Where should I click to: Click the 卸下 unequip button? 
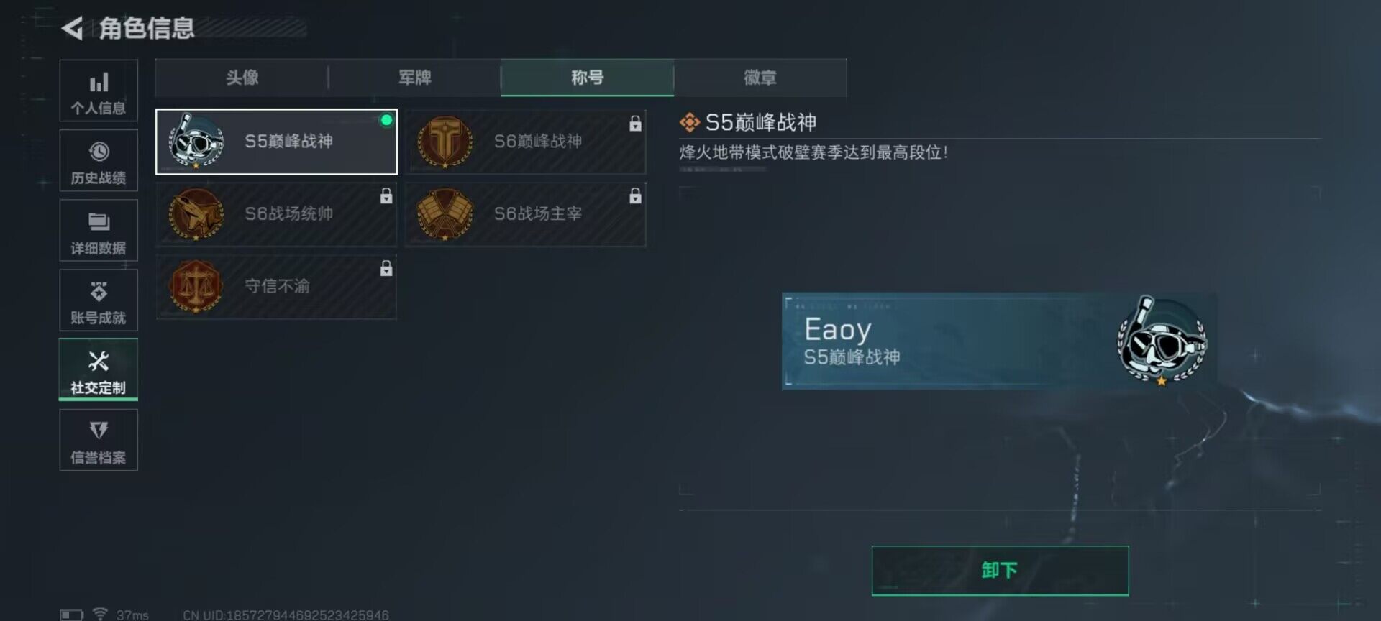tap(1000, 571)
